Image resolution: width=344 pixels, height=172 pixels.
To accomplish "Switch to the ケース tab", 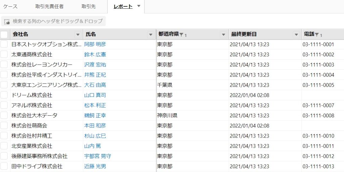I will tap(10, 6).
